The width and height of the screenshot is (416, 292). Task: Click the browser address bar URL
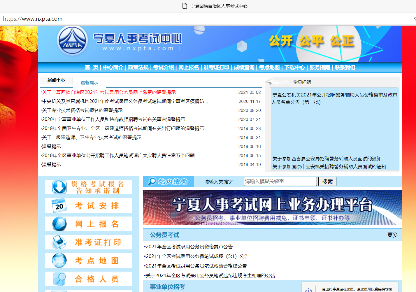[x=33, y=19]
